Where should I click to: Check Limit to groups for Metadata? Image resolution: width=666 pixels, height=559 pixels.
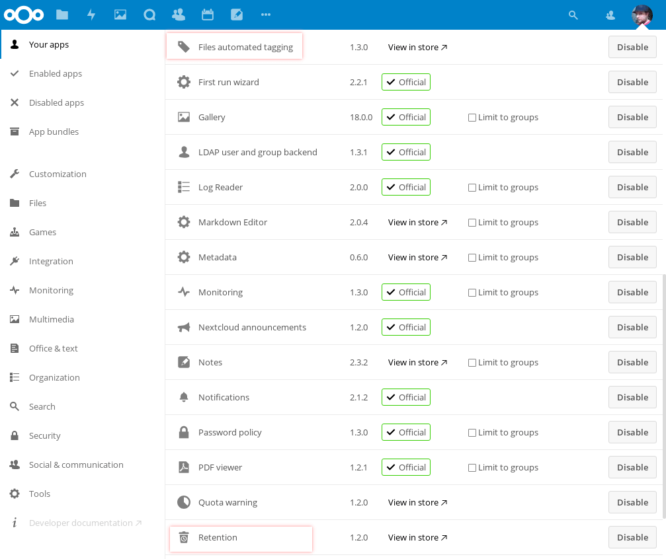tap(472, 257)
